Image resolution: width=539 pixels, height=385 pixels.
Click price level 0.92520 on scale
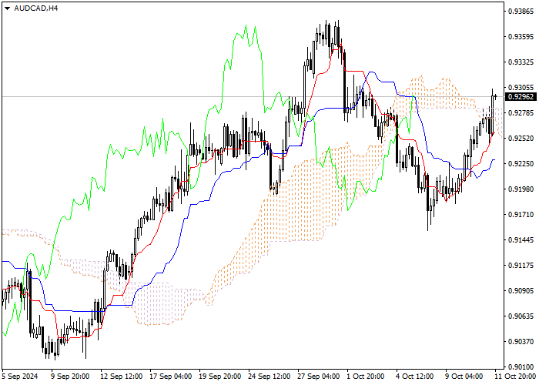(521, 138)
